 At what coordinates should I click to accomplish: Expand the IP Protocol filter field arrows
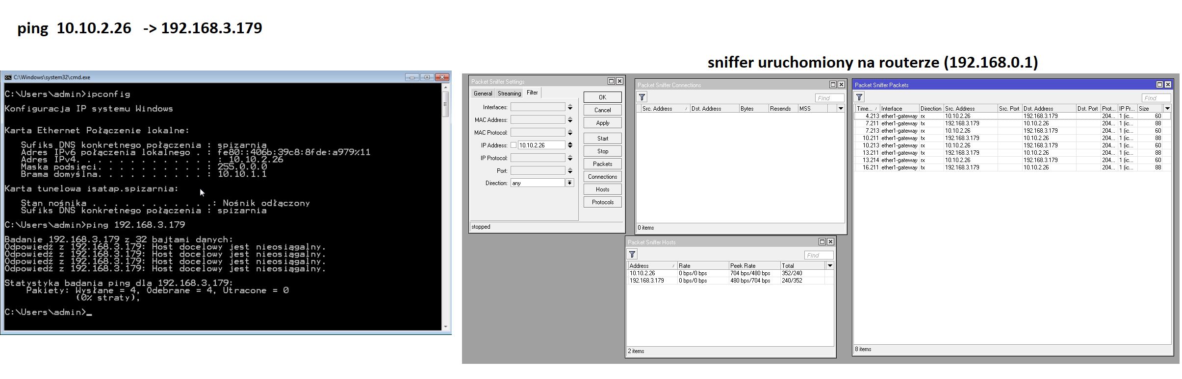point(570,158)
